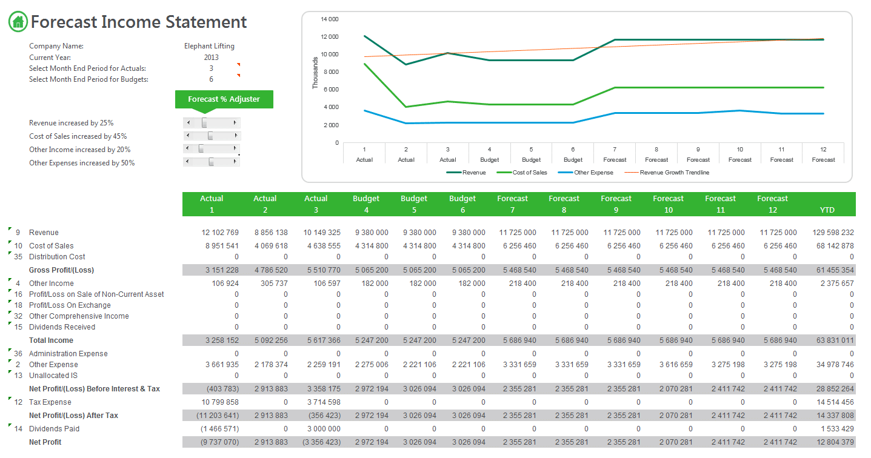Screen dimensions: 871x458
Task: Click the Gross Profit/(Loss) row label
Action: (61, 270)
